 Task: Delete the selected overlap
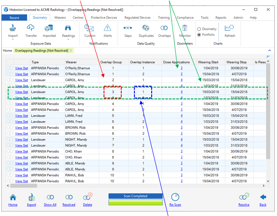tap(88, 200)
